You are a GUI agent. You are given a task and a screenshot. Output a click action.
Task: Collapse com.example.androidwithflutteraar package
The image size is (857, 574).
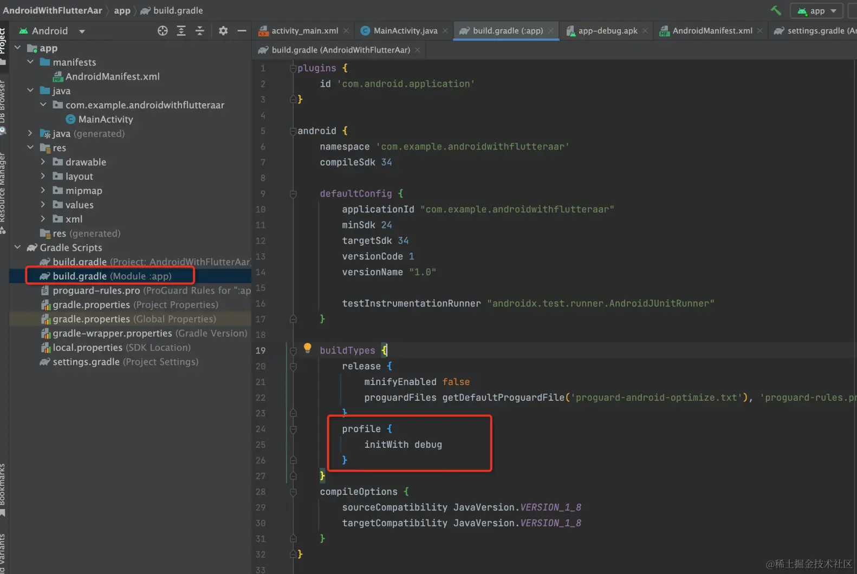click(x=43, y=105)
